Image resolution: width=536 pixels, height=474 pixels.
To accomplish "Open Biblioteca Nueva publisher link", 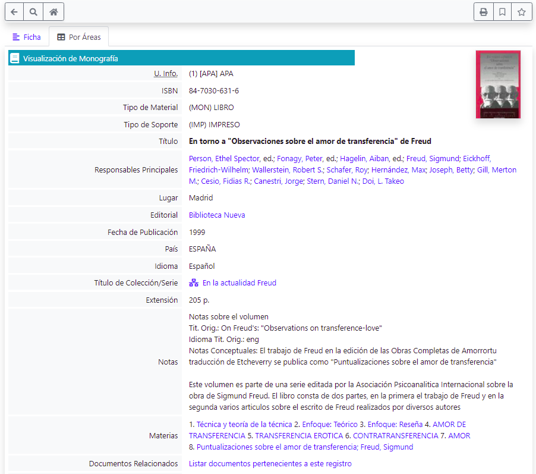I will click(217, 215).
